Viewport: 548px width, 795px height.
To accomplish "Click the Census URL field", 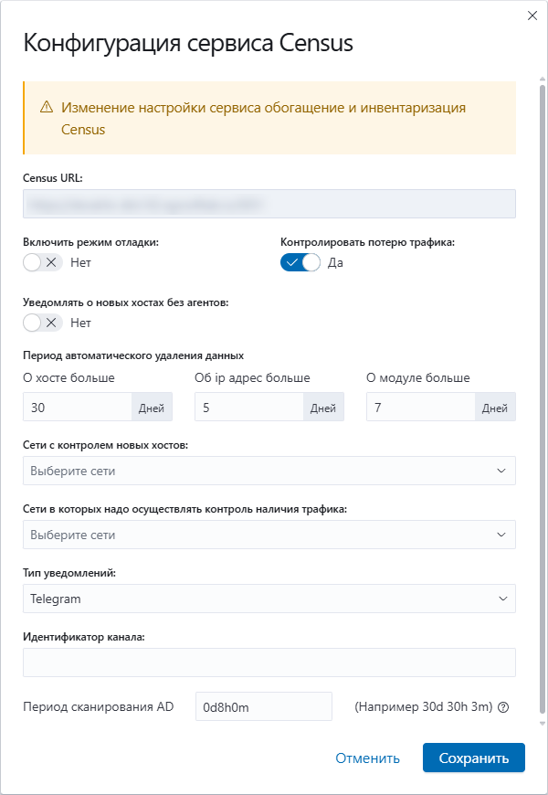I will [269, 204].
